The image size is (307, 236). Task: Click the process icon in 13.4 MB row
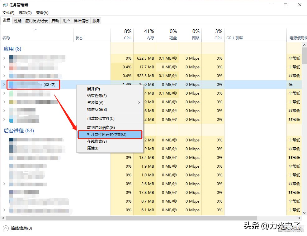point(11,158)
